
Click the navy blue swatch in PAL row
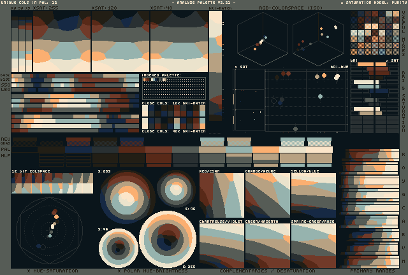point(78,150)
